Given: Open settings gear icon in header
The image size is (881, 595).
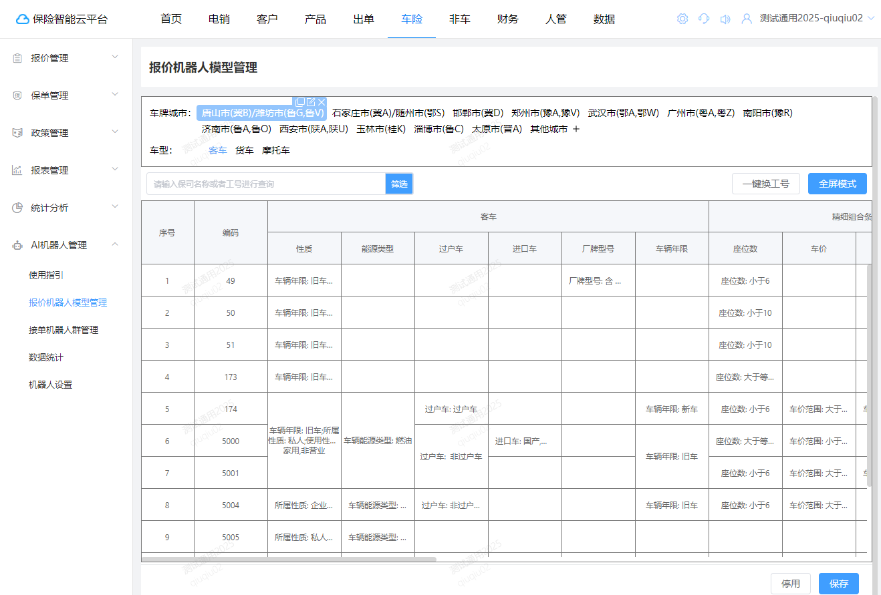Looking at the screenshot, I should (682, 19).
